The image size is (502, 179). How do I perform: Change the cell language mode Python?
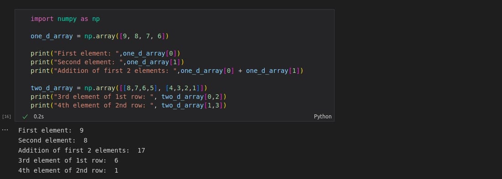322,117
